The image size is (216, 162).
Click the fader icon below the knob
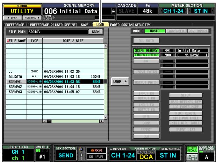[81, 156]
